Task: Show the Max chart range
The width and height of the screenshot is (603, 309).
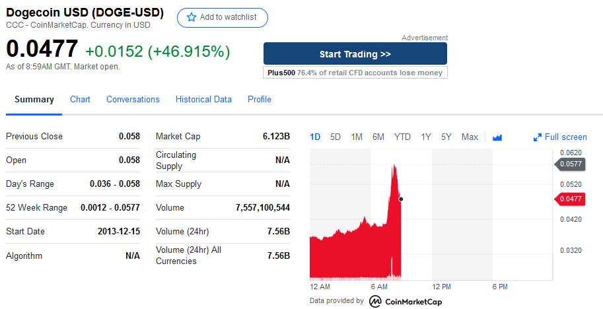Action: coord(470,137)
